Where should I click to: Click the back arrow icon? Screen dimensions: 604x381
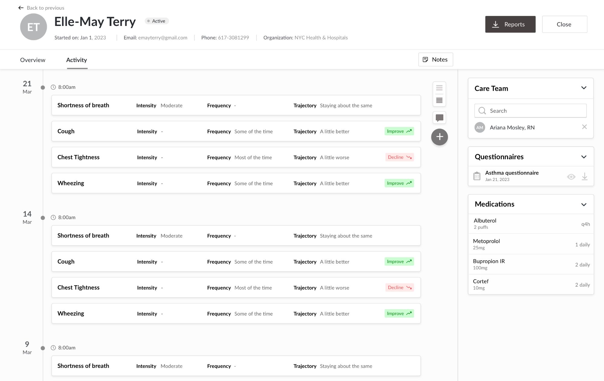pyautogui.click(x=21, y=8)
